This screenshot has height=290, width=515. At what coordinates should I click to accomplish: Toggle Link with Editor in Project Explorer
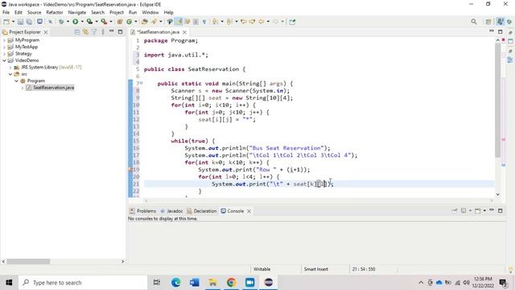(x=85, y=32)
